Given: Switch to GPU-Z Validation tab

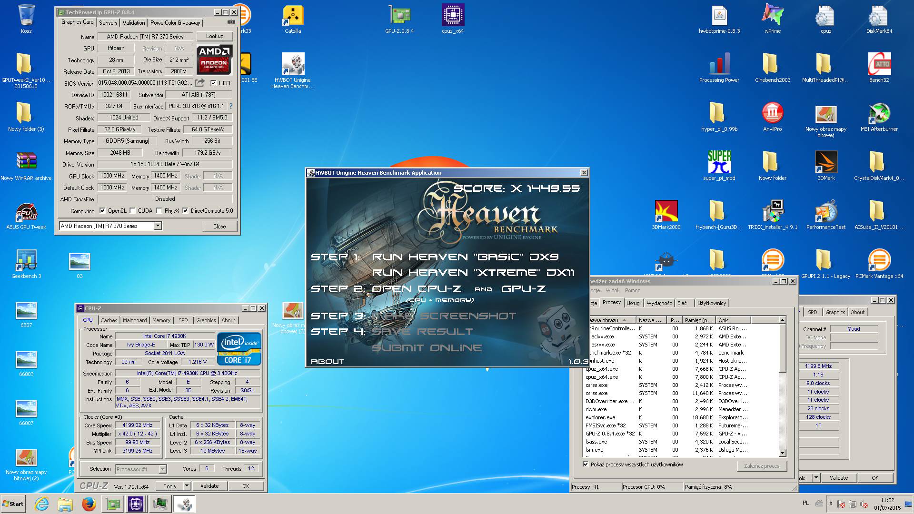Looking at the screenshot, I should (x=134, y=22).
